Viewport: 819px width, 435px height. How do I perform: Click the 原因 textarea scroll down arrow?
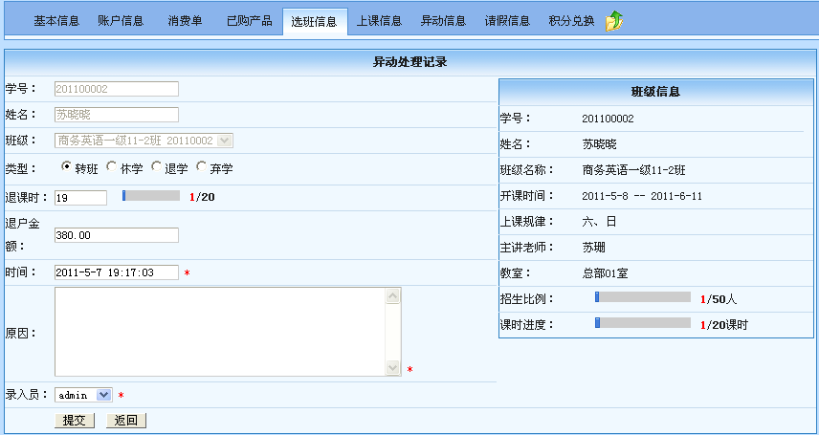(393, 368)
